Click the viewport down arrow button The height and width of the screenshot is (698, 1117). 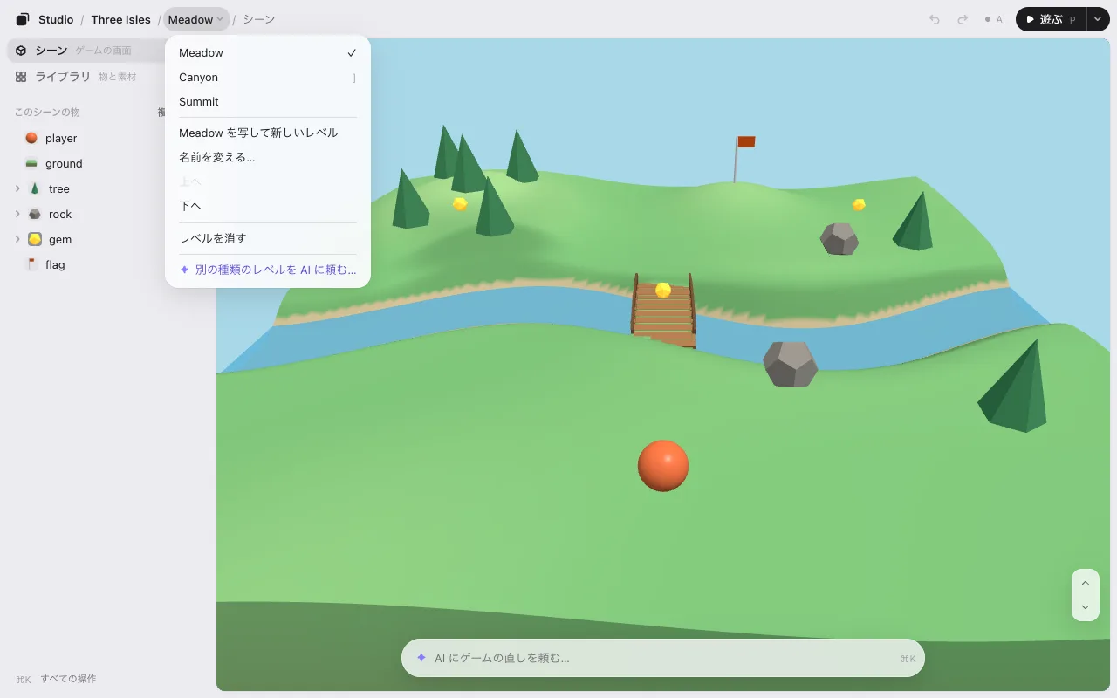[1086, 607]
